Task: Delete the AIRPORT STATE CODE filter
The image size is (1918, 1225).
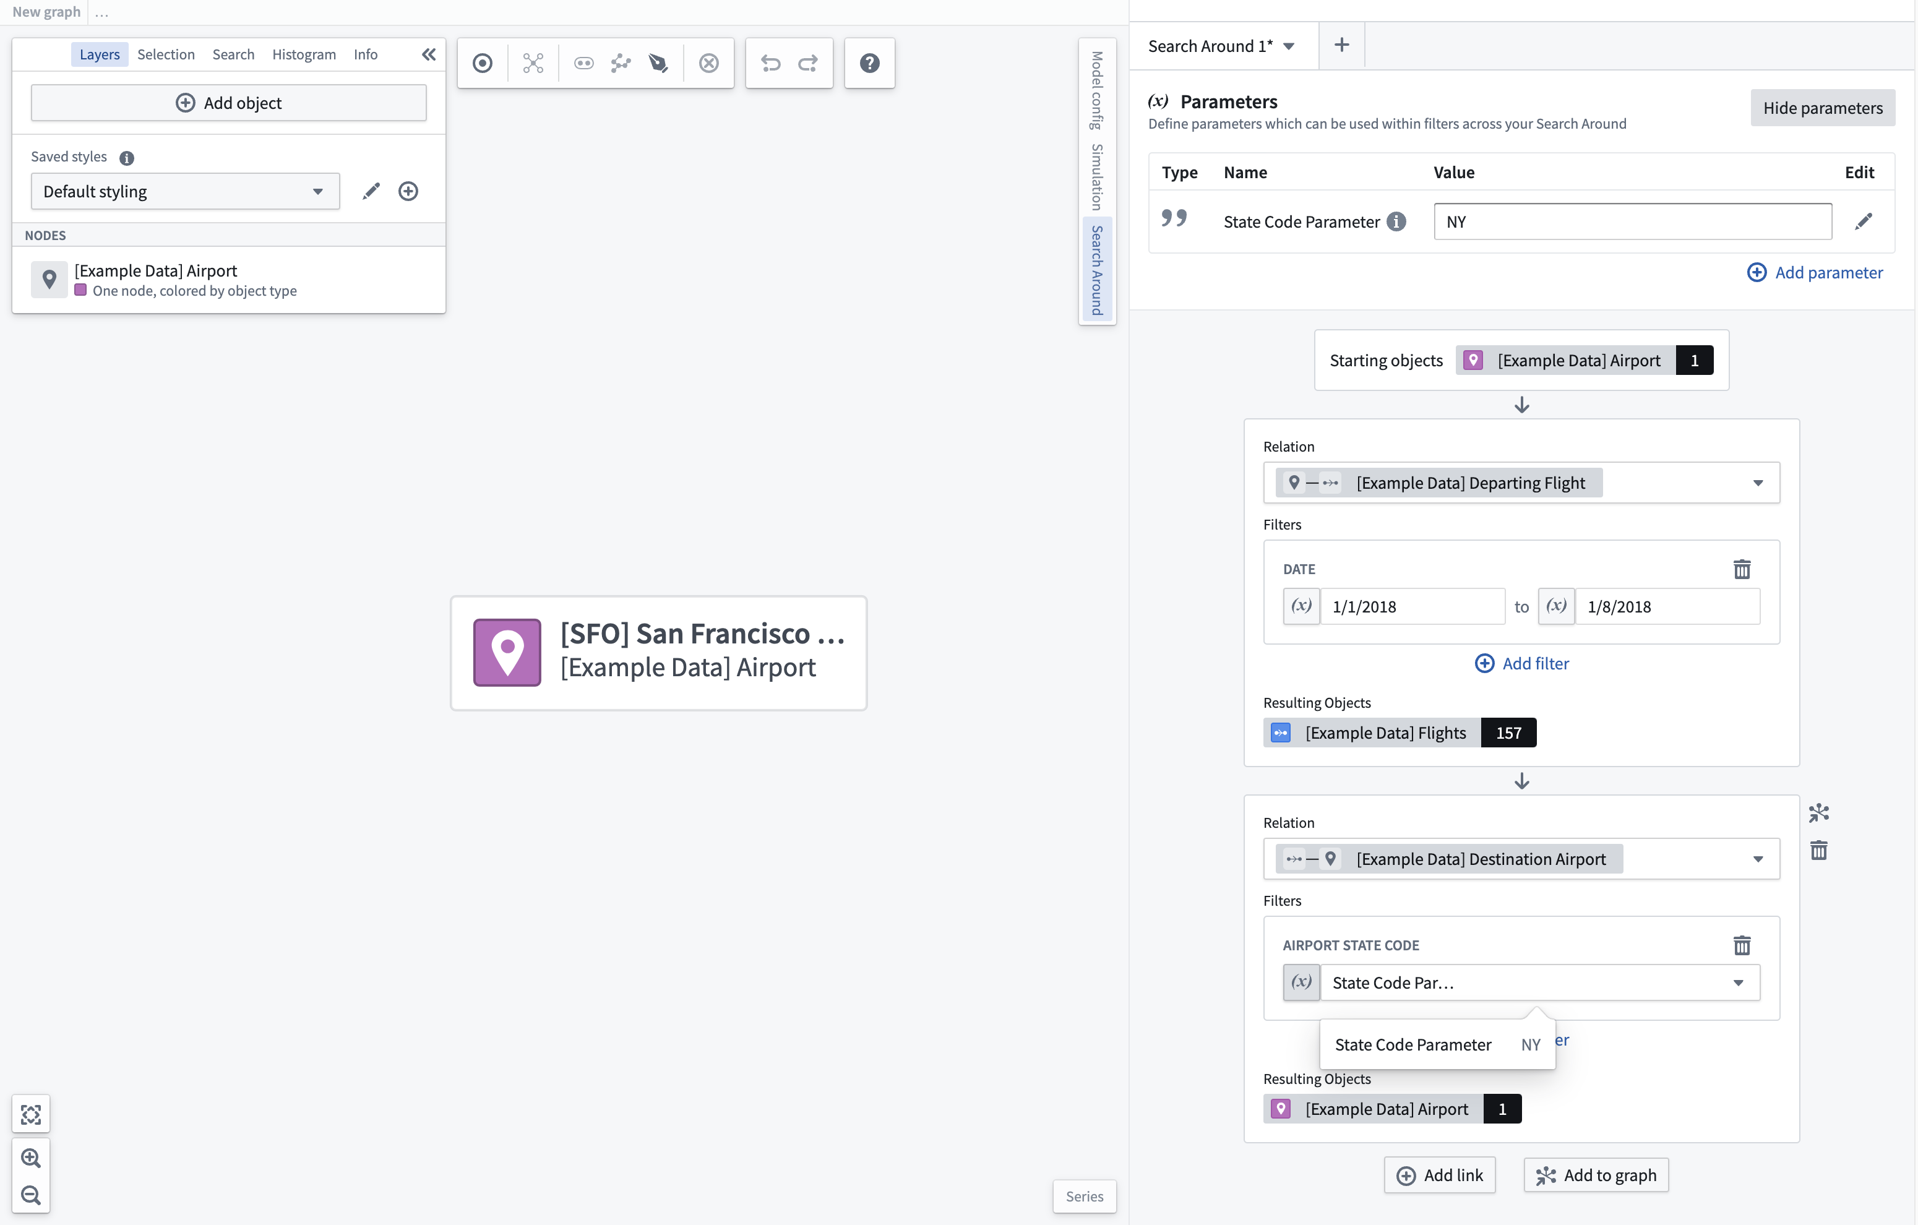Action: [1742, 945]
